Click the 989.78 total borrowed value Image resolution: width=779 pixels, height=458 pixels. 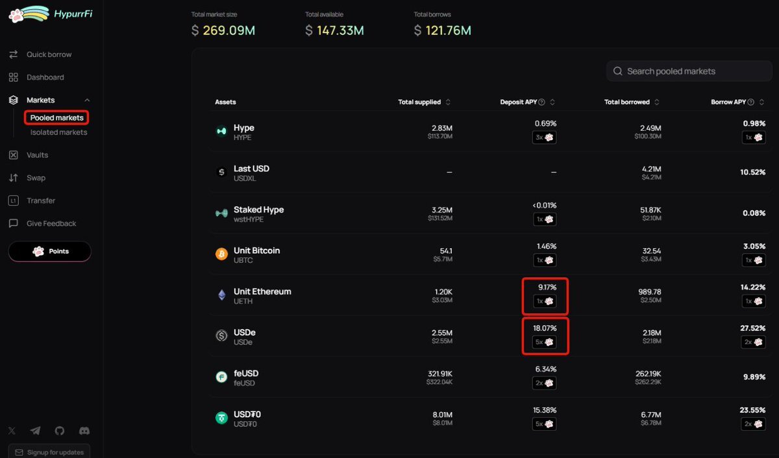click(x=650, y=292)
